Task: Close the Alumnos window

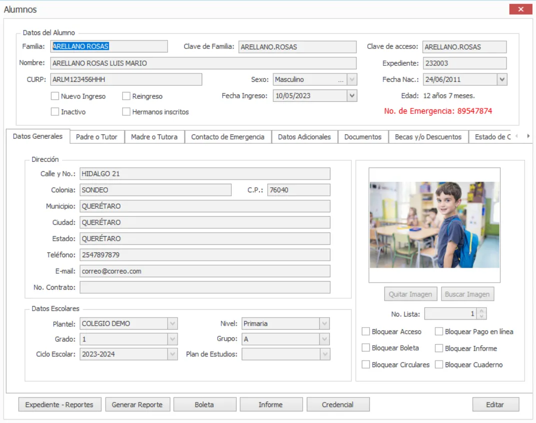Action: [520, 9]
